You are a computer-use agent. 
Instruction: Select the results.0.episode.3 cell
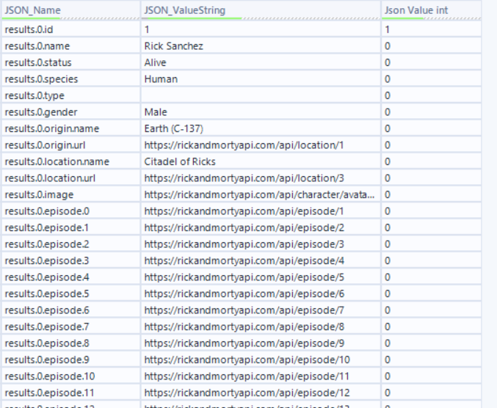(x=71, y=261)
